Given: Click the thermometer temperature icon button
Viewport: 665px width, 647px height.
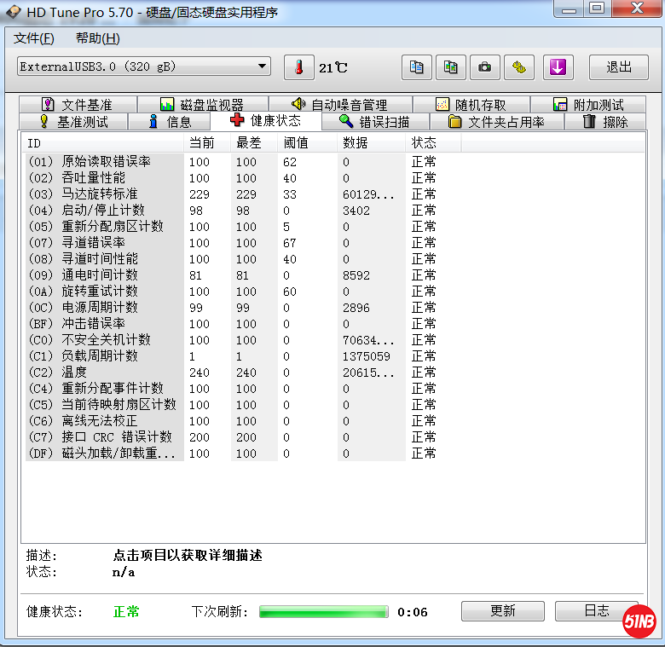Looking at the screenshot, I should [299, 67].
